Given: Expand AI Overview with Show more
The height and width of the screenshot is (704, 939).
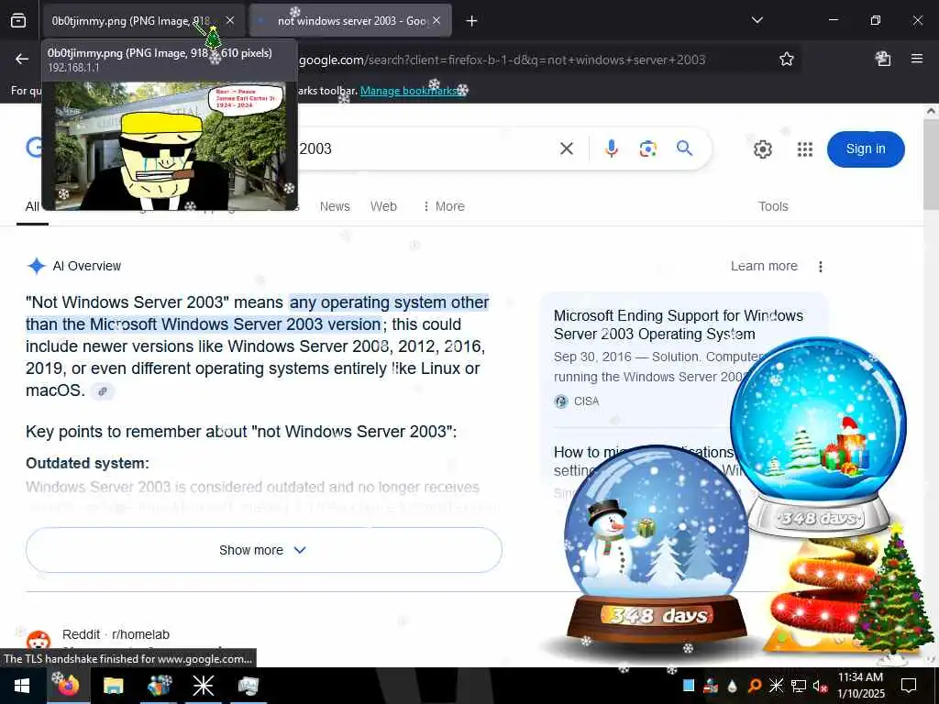Looking at the screenshot, I should tap(263, 550).
